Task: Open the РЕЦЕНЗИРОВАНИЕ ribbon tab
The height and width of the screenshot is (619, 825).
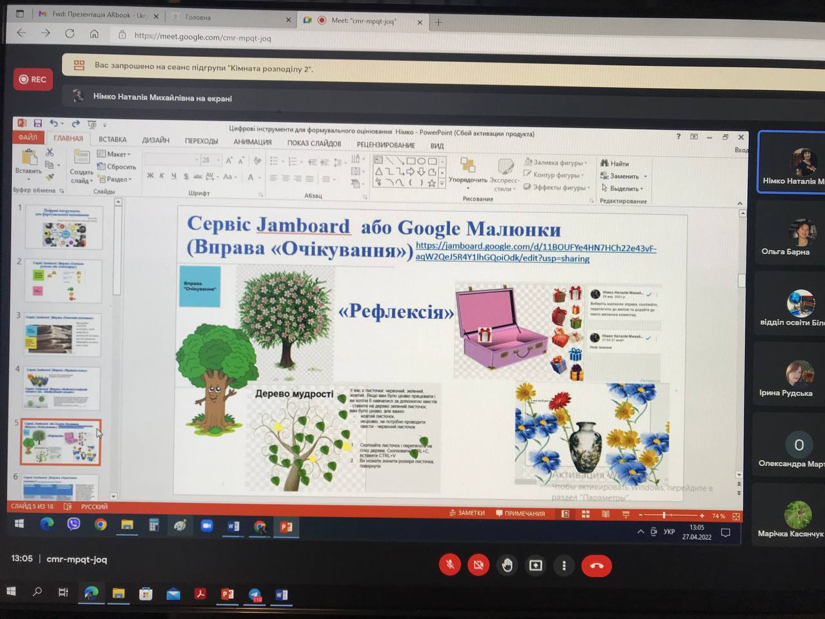Action: click(x=385, y=144)
